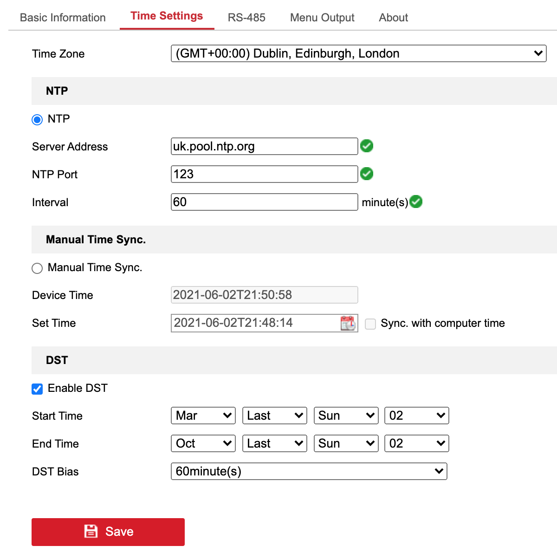This screenshot has height=559, width=557.
Task: Click into the Server Address input field
Action: point(264,146)
